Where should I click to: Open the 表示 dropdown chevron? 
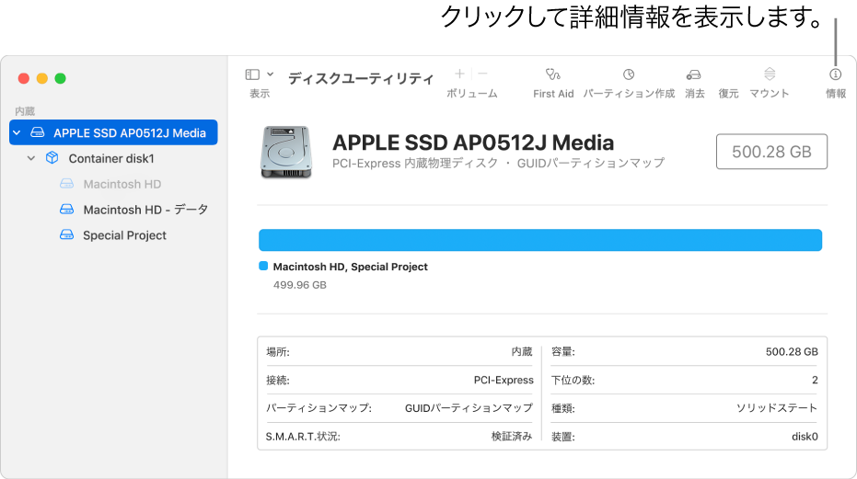270,74
